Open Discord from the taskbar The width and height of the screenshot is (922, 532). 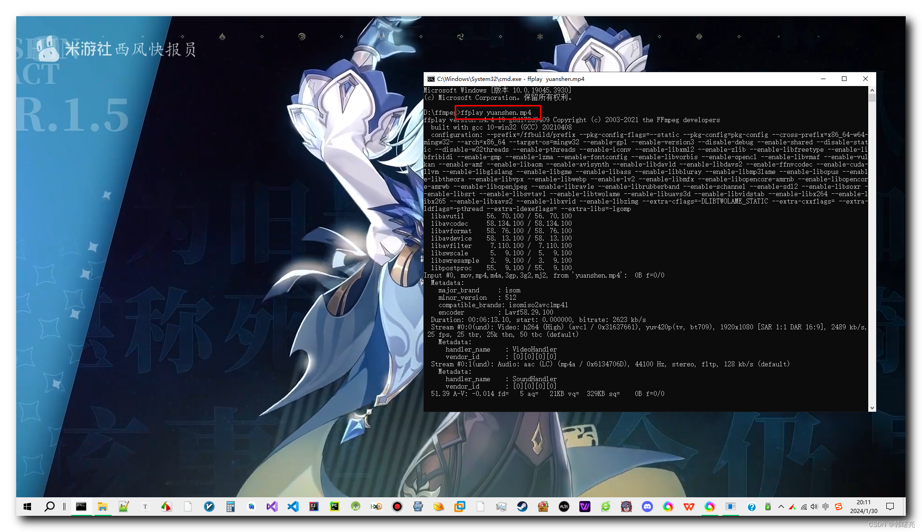pyautogui.click(x=647, y=507)
